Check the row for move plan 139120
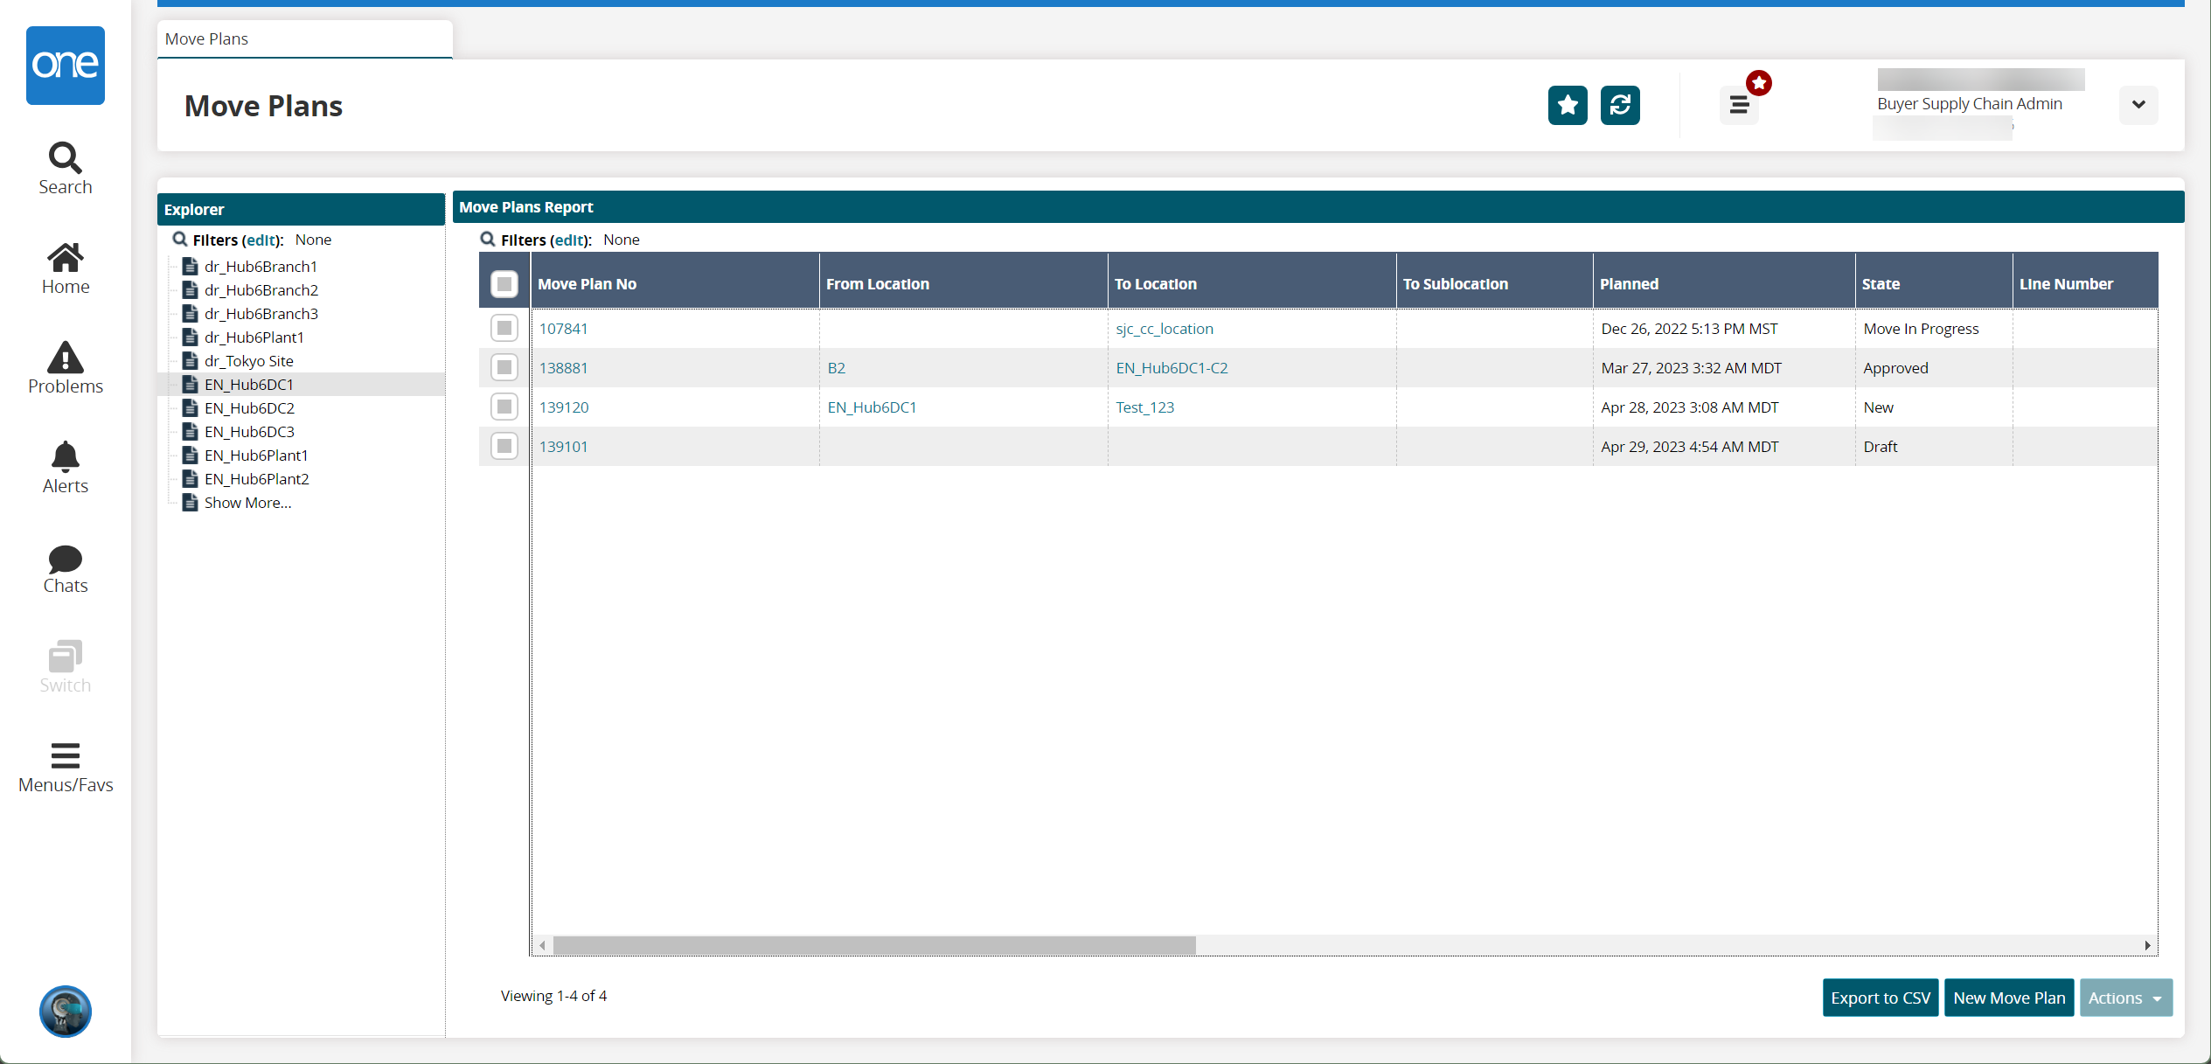Viewport: 2211px width, 1064px height. tap(504, 407)
